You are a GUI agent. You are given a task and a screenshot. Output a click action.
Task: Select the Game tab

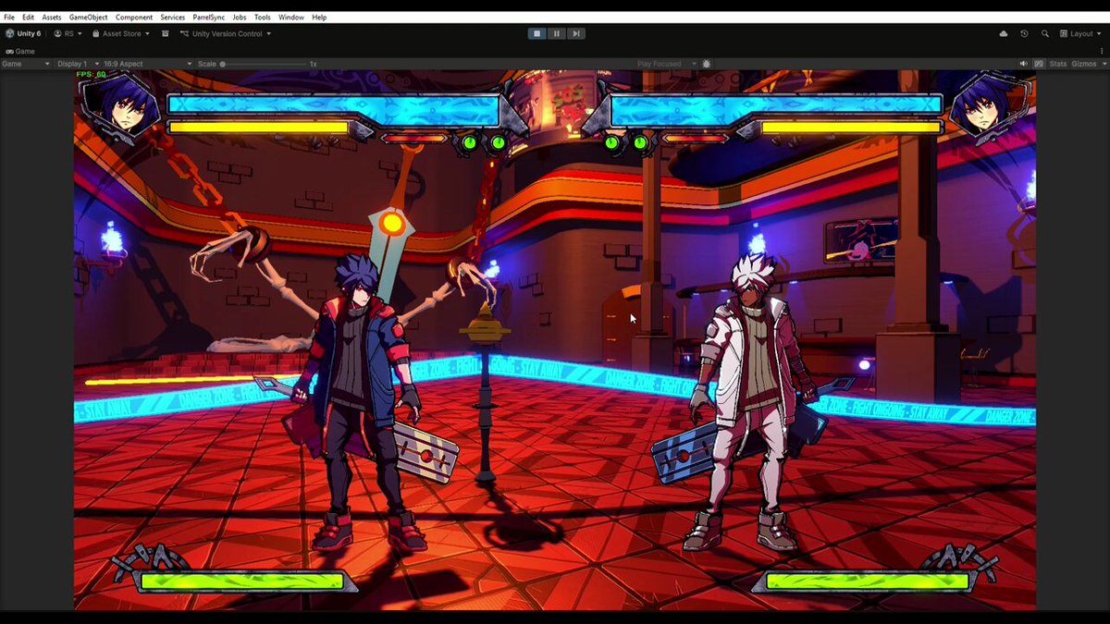point(20,52)
